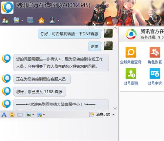This screenshot has width=164, height=141.
Task: Expand the screenshot options dropdown arrow
Action: point(44,115)
